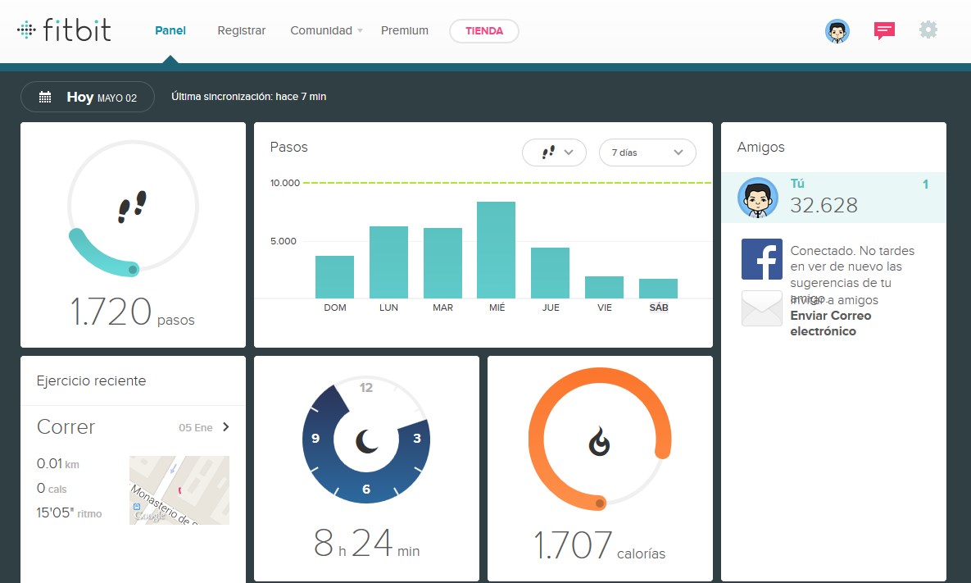Image resolution: width=971 pixels, height=583 pixels.
Task: Open the Hoy MAYO 02 date picker
Action: click(x=88, y=97)
